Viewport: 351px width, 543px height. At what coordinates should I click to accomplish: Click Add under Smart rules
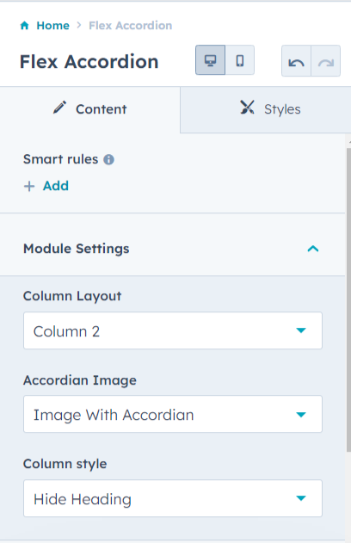coord(56,186)
